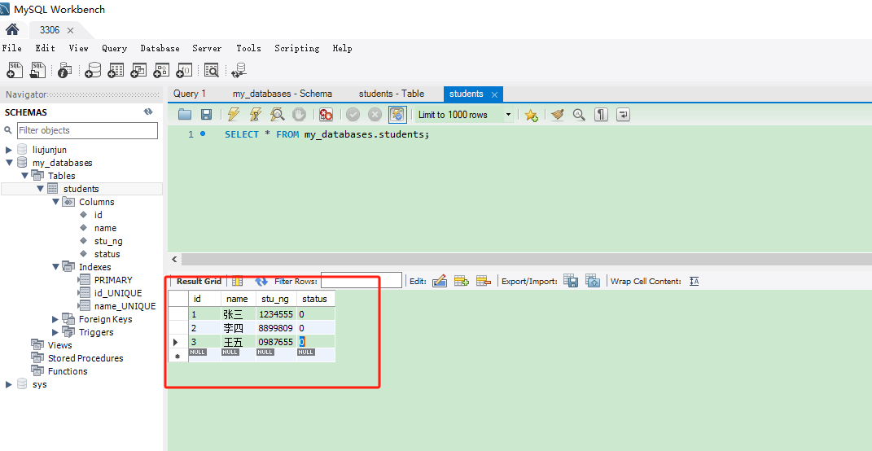Click the edit current row icon
The image size is (872, 451).
[440, 281]
